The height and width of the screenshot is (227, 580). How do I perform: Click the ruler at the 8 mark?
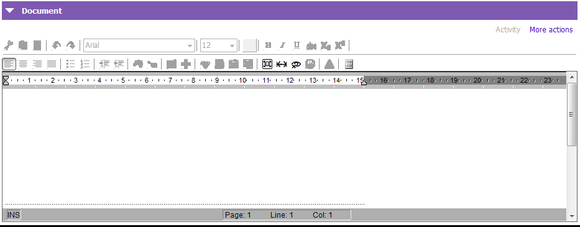point(193,80)
